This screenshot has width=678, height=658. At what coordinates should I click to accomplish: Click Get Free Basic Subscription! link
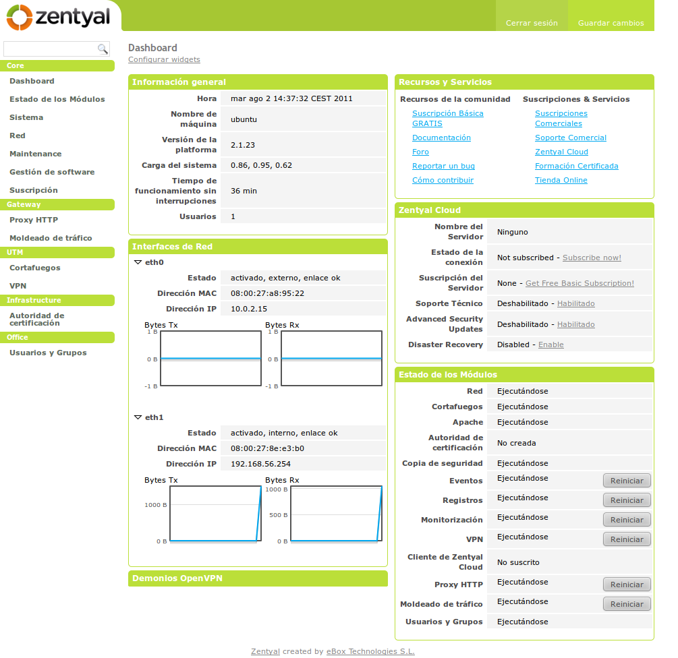tap(580, 283)
